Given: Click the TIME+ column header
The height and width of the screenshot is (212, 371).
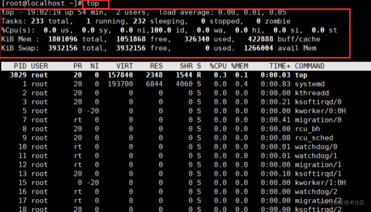Looking at the screenshot, I should (x=280, y=66).
